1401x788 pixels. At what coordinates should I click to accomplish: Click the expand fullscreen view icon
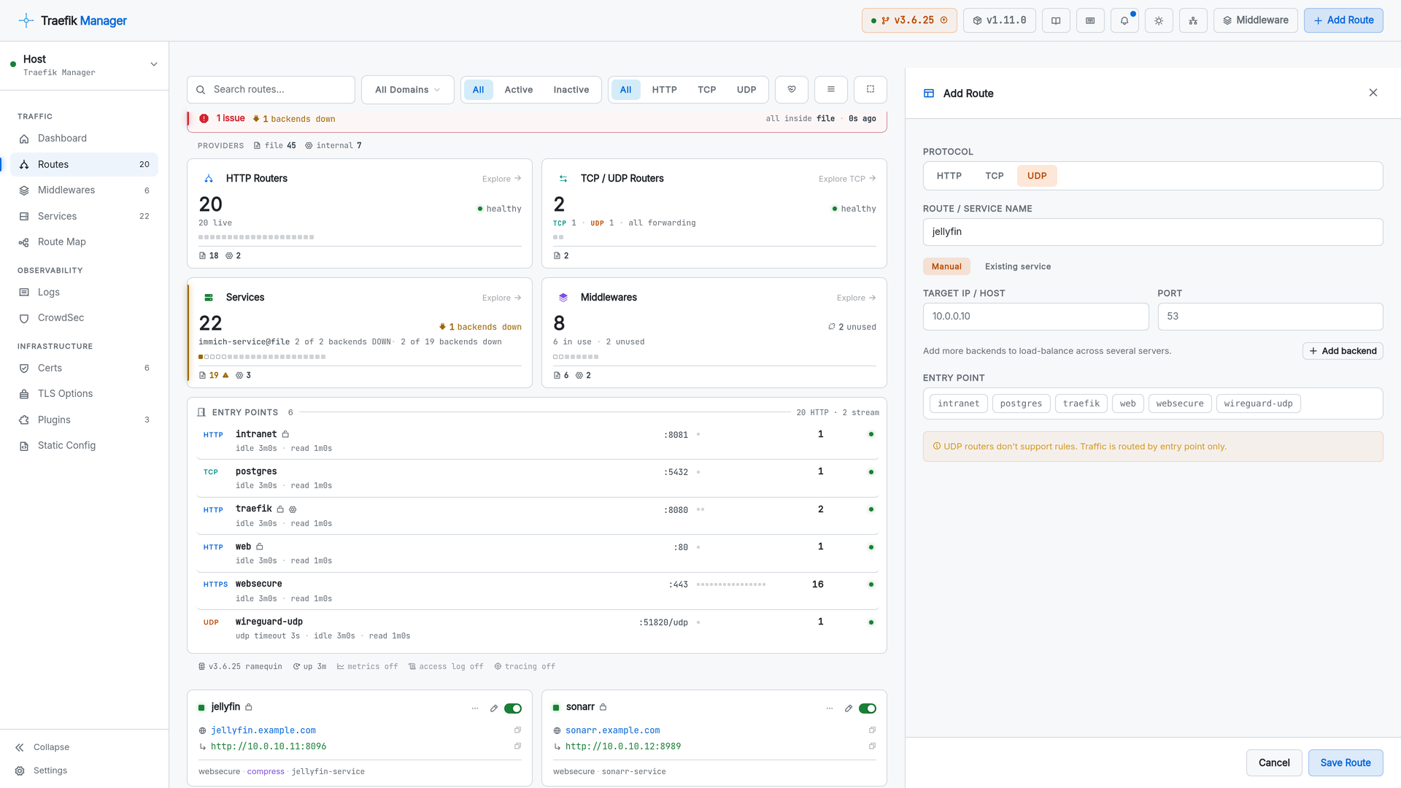871,89
